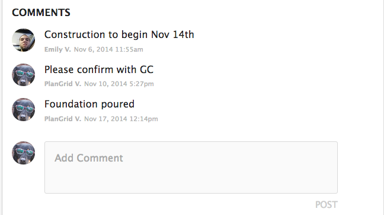Click your avatar beside Add Comment box

(24, 153)
